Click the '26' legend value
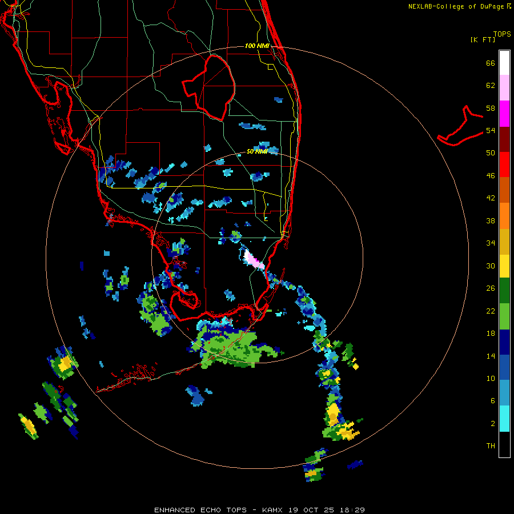The image size is (514, 514). [491, 288]
